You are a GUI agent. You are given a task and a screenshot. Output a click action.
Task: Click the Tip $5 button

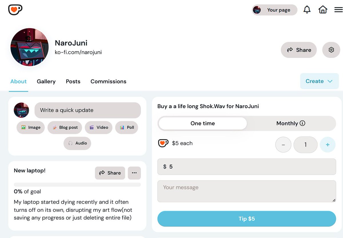[247, 219]
